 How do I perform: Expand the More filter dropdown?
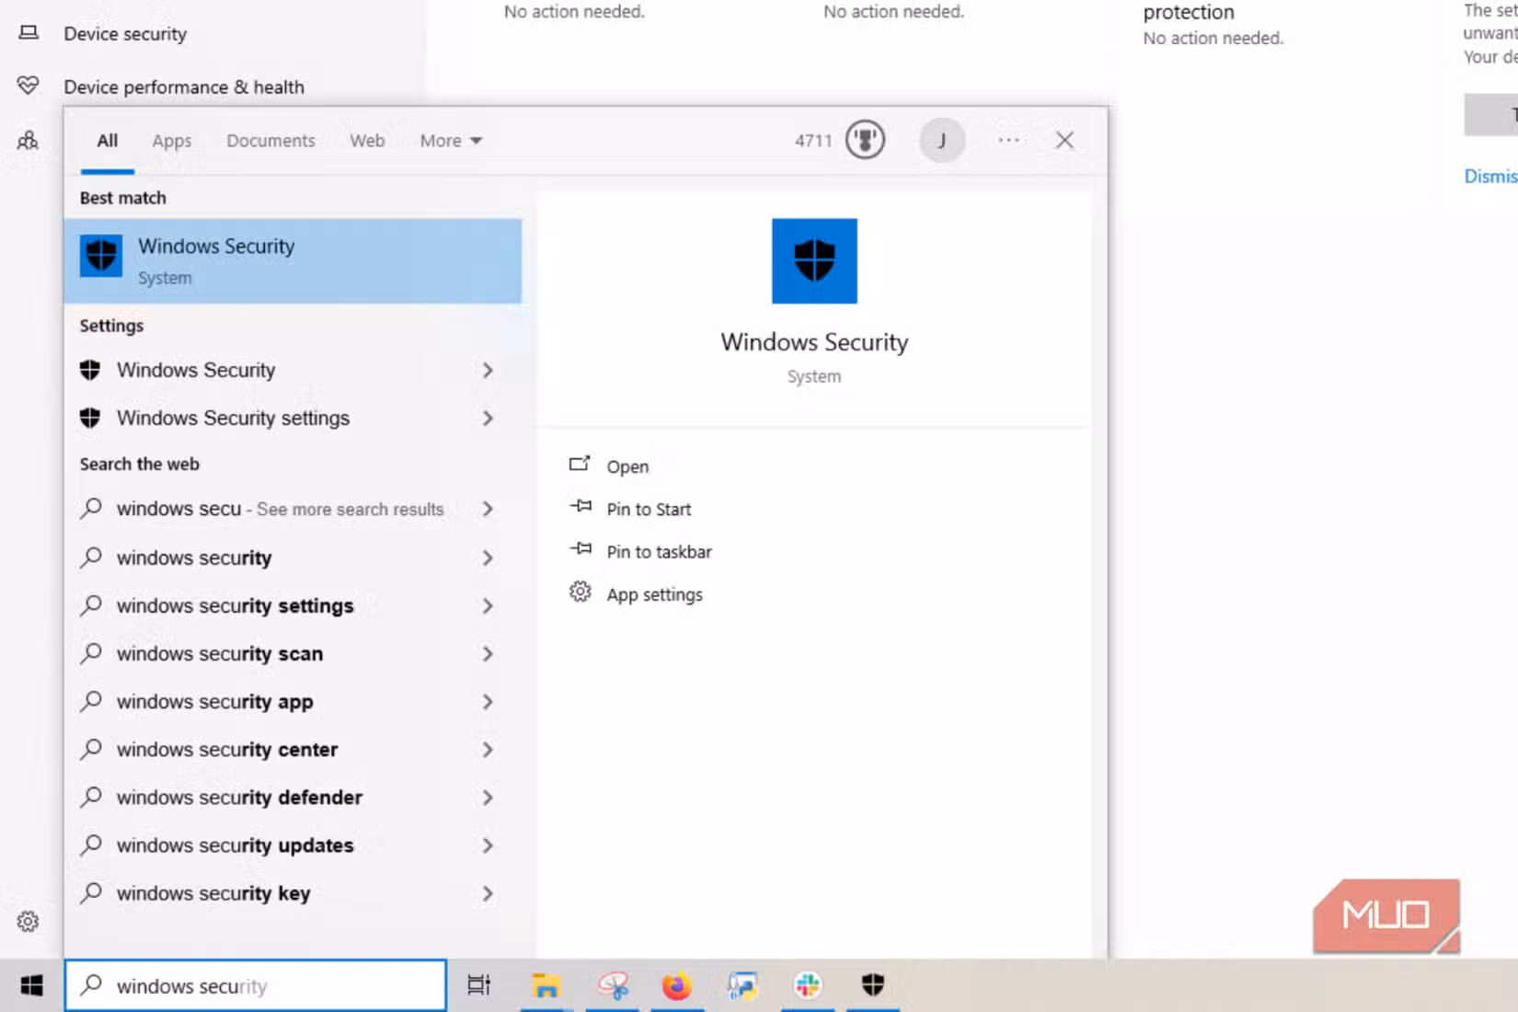tap(451, 141)
